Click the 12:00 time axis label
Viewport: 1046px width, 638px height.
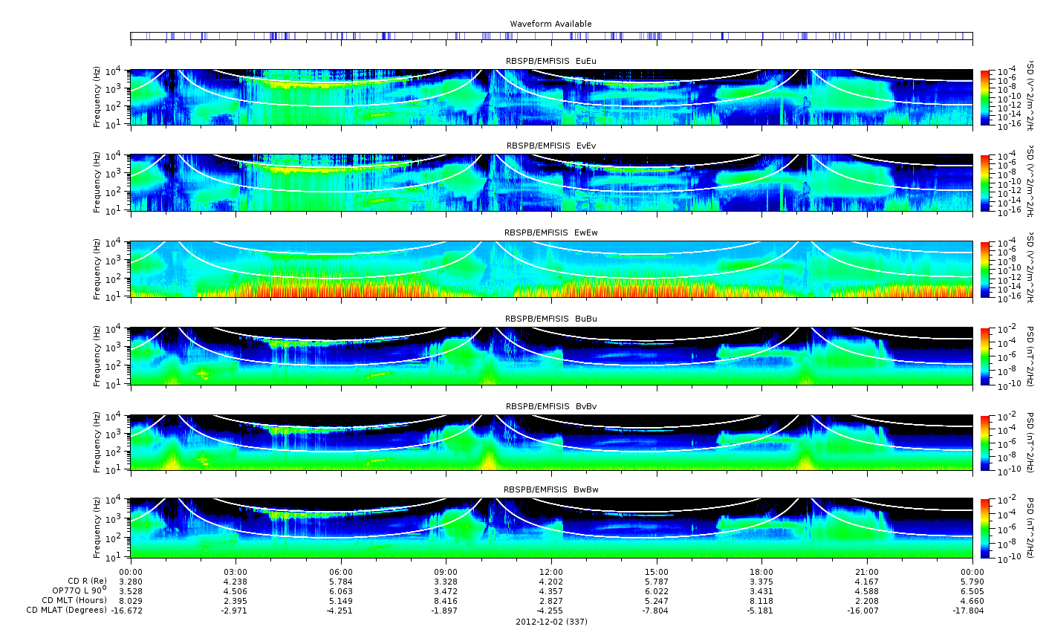(551, 572)
